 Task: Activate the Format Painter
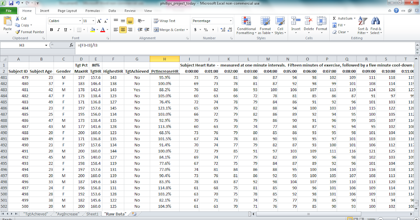coord(29,32)
